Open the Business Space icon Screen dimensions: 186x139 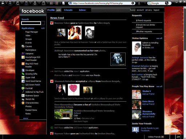click(x=23, y=96)
